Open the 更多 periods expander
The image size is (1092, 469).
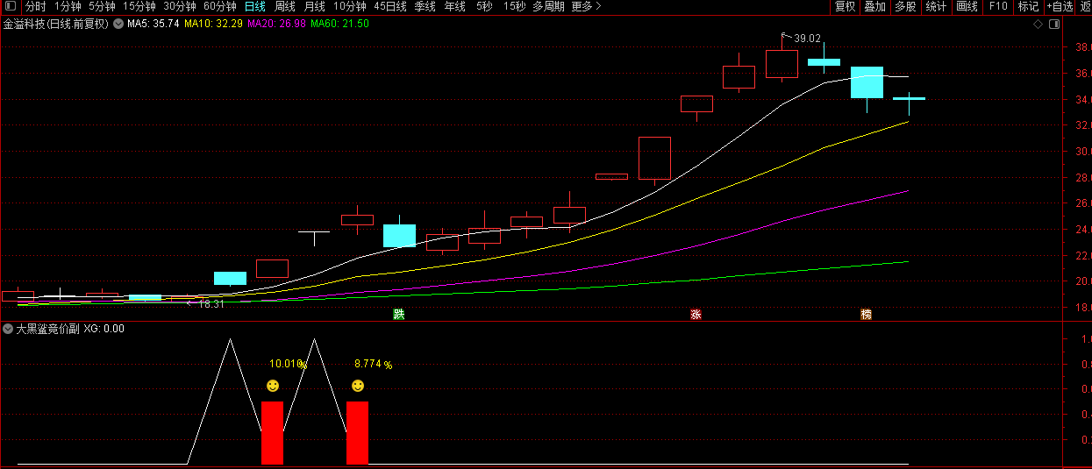(x=586, y=7)
